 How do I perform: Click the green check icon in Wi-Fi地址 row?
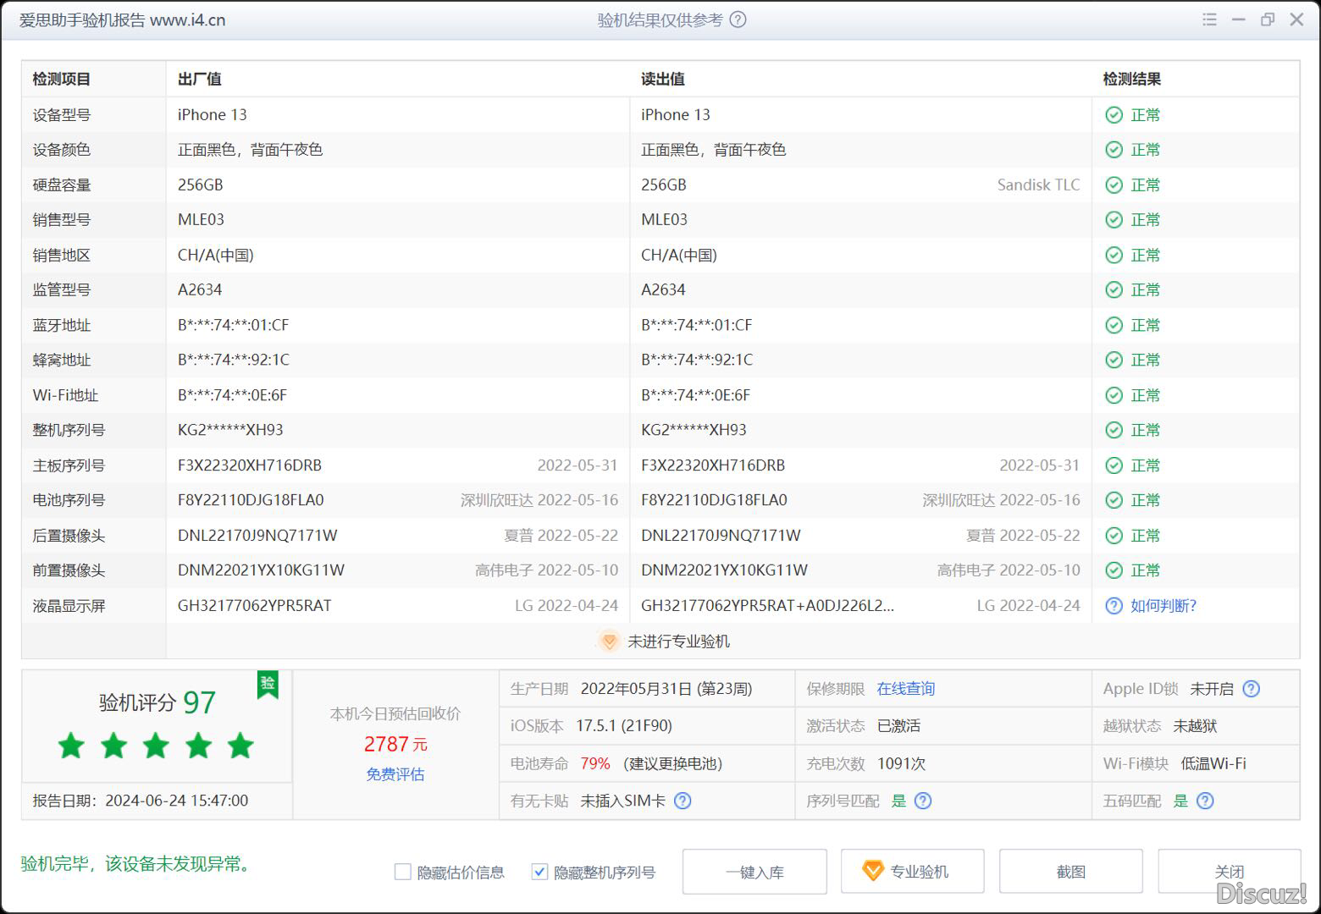[x=1114, y=396]
